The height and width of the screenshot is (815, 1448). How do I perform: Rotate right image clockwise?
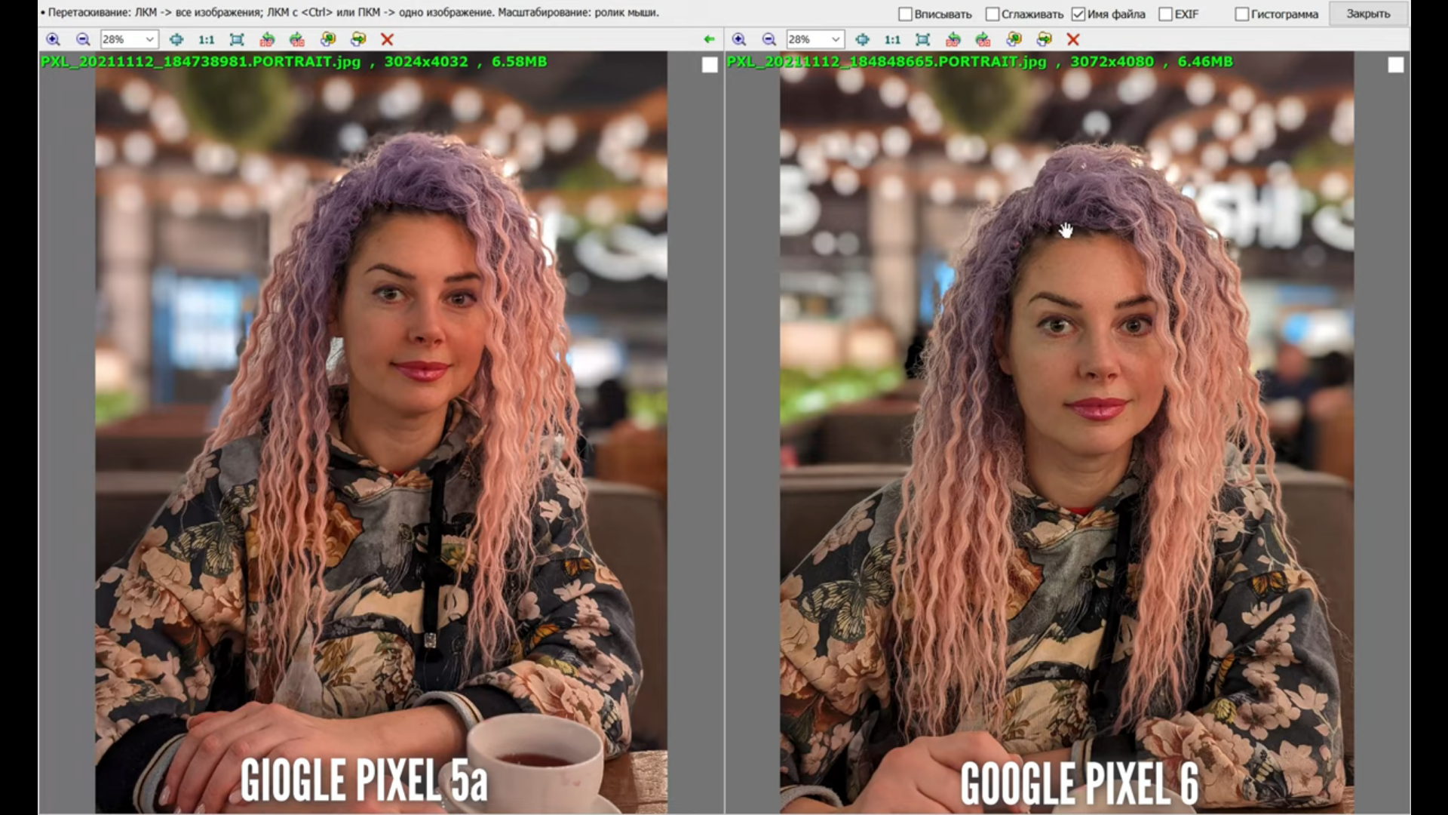[983, 39]
